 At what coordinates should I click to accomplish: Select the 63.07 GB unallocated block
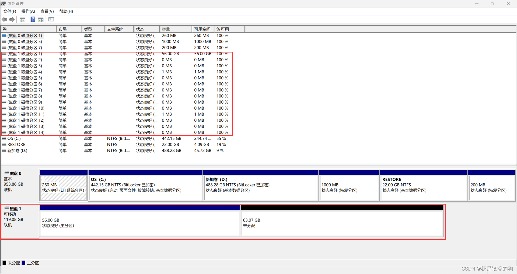pyautogui.click(x=342, y=221)
